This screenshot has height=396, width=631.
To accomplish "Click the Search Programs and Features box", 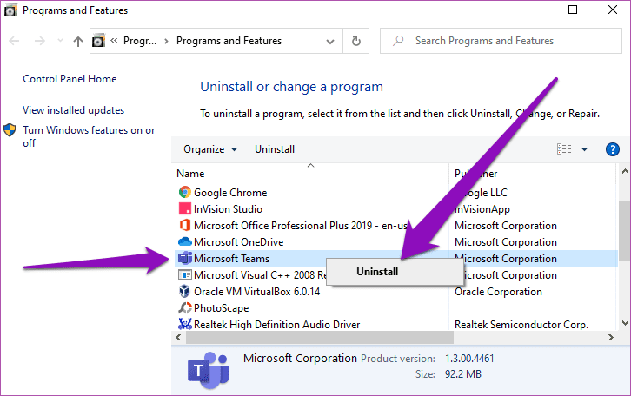I will 501,41.
